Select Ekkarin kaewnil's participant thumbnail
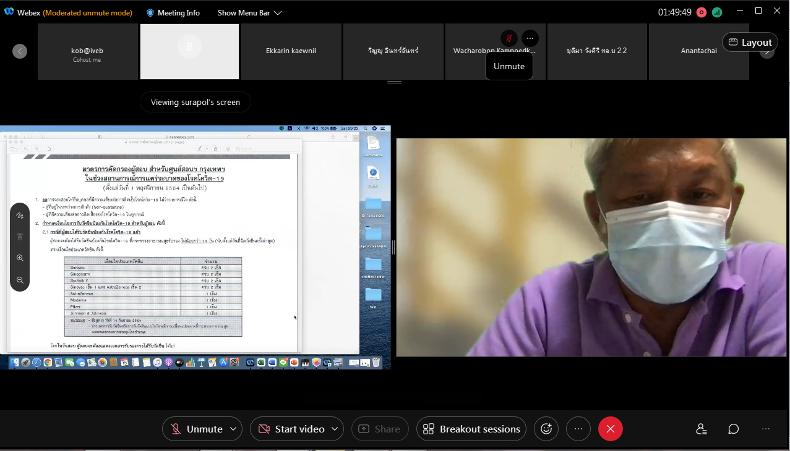 [291, 51]
